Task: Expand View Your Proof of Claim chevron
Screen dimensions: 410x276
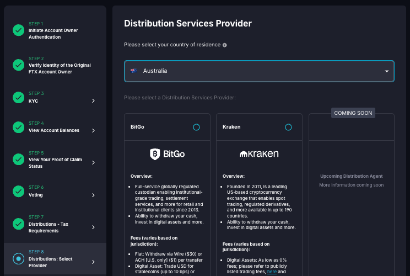Action: (93, 163)
